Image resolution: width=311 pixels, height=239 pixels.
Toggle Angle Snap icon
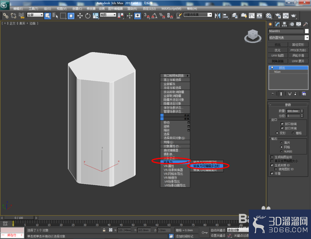click(154, 15)
